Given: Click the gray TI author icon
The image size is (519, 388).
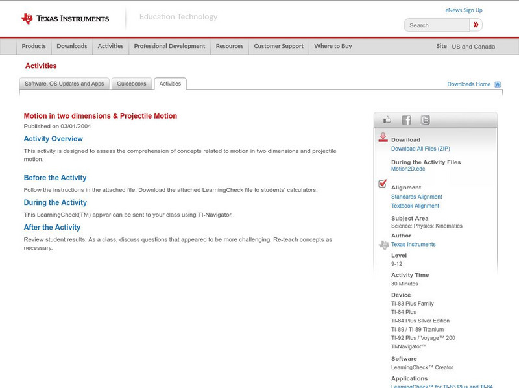Looking at the screenshot, I should (x=383, y=245).
